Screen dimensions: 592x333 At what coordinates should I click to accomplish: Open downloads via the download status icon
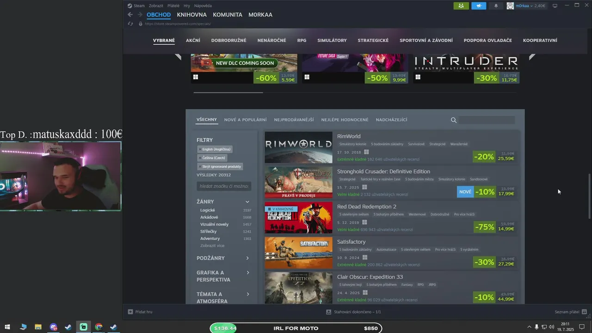click(x=329, y=312)
